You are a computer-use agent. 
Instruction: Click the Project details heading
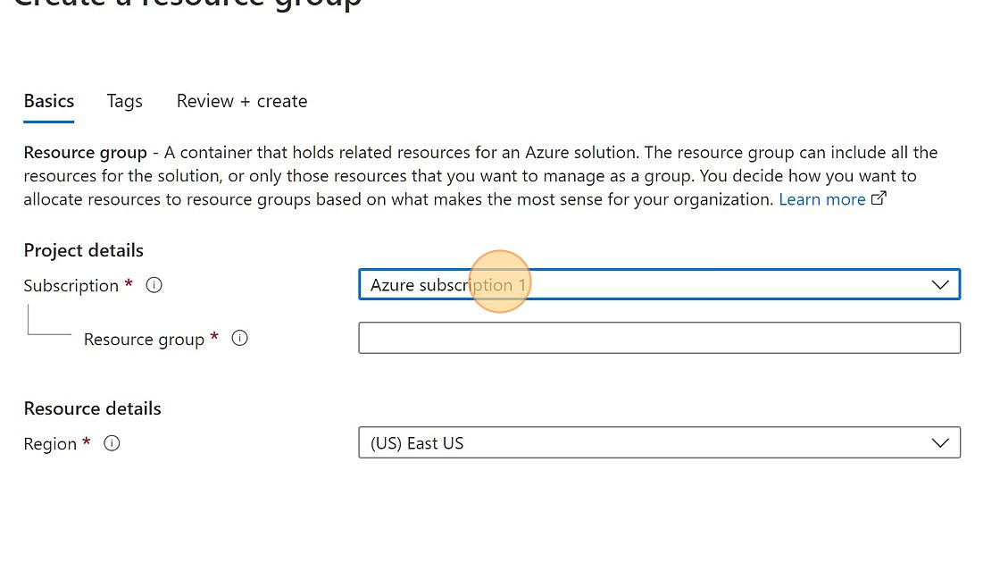click(84, 251)
